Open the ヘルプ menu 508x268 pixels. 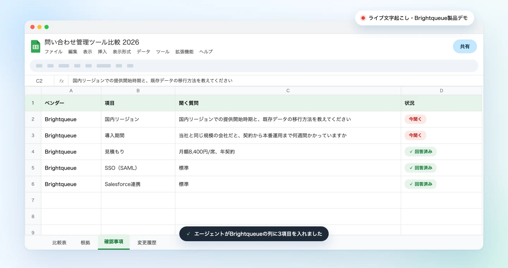click(206, 52)
